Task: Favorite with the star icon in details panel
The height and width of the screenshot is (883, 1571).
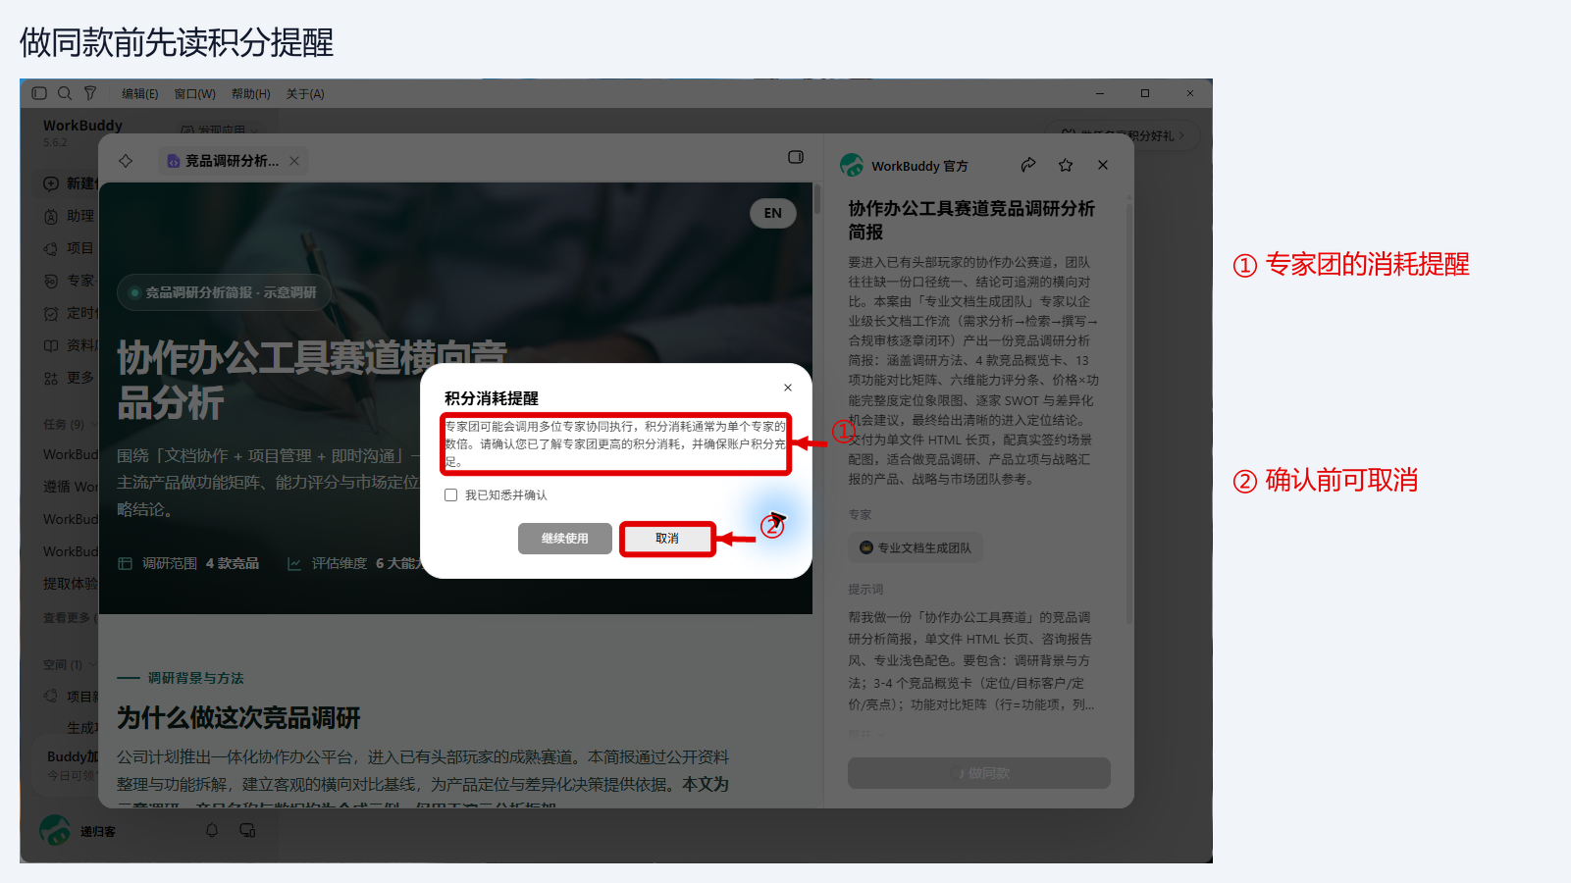Action: pos(1066,165)
